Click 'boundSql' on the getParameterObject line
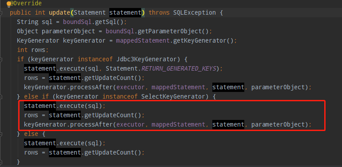The width and height of the screenshot is (342, 167). (120, 32)
